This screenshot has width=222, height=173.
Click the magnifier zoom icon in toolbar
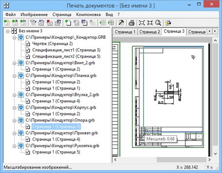[158, 23]
